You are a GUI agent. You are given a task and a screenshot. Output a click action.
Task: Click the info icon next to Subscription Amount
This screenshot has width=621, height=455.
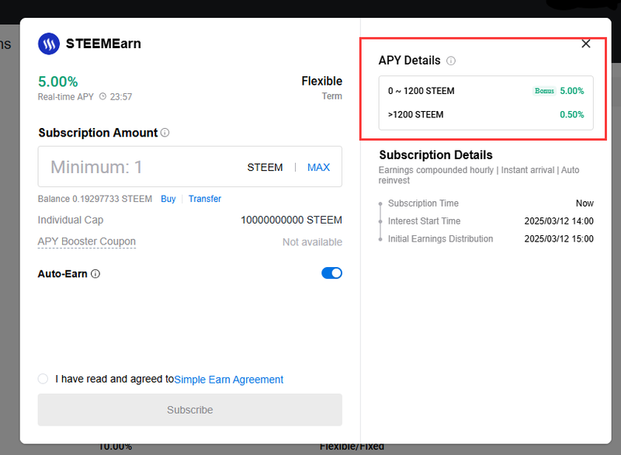coord(165,133)
